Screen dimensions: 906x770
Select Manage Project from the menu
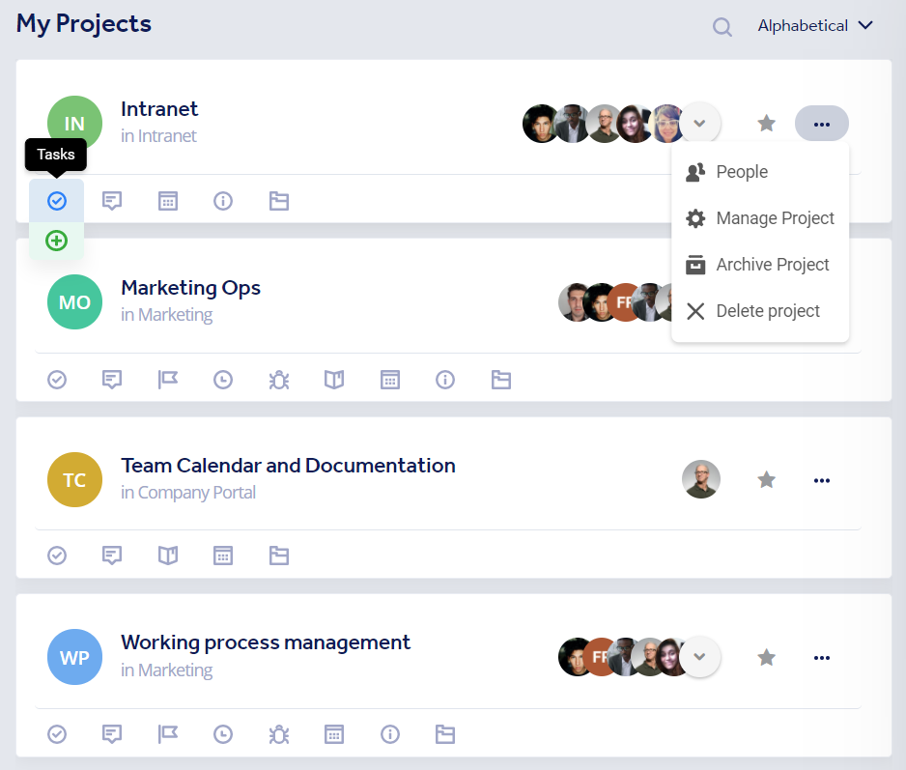click(775, 218)
